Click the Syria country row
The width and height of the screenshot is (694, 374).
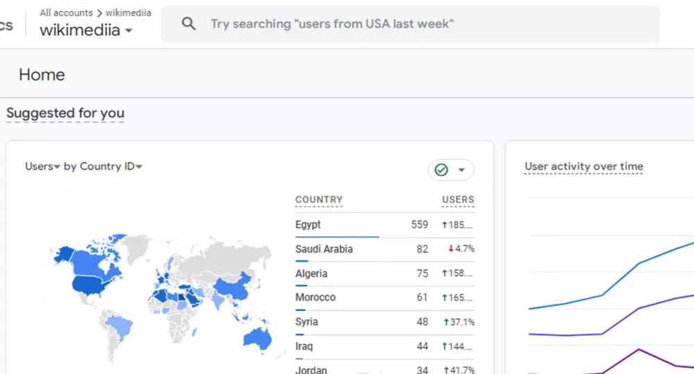tap(307, 321)
